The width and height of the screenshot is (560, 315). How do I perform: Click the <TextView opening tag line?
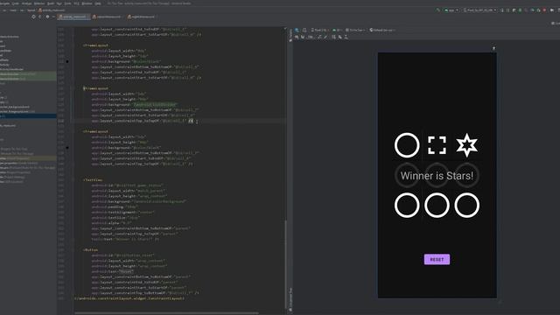(93, 180)
